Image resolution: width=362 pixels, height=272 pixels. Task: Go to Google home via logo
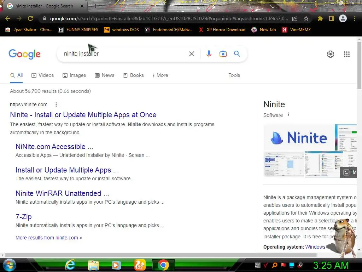click(x=24, y=54)
